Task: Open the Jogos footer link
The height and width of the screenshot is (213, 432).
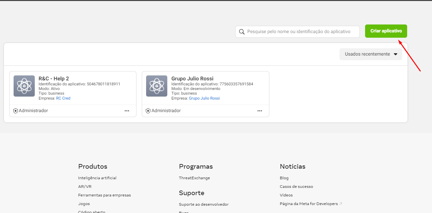Action: pyautogui.click(x=84, y=204)
